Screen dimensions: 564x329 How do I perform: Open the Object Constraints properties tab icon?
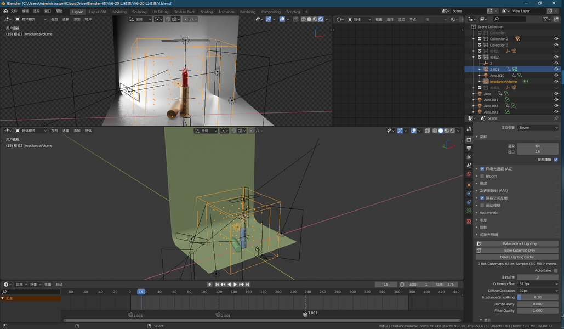pyautogui.click(x=469, y=202)
